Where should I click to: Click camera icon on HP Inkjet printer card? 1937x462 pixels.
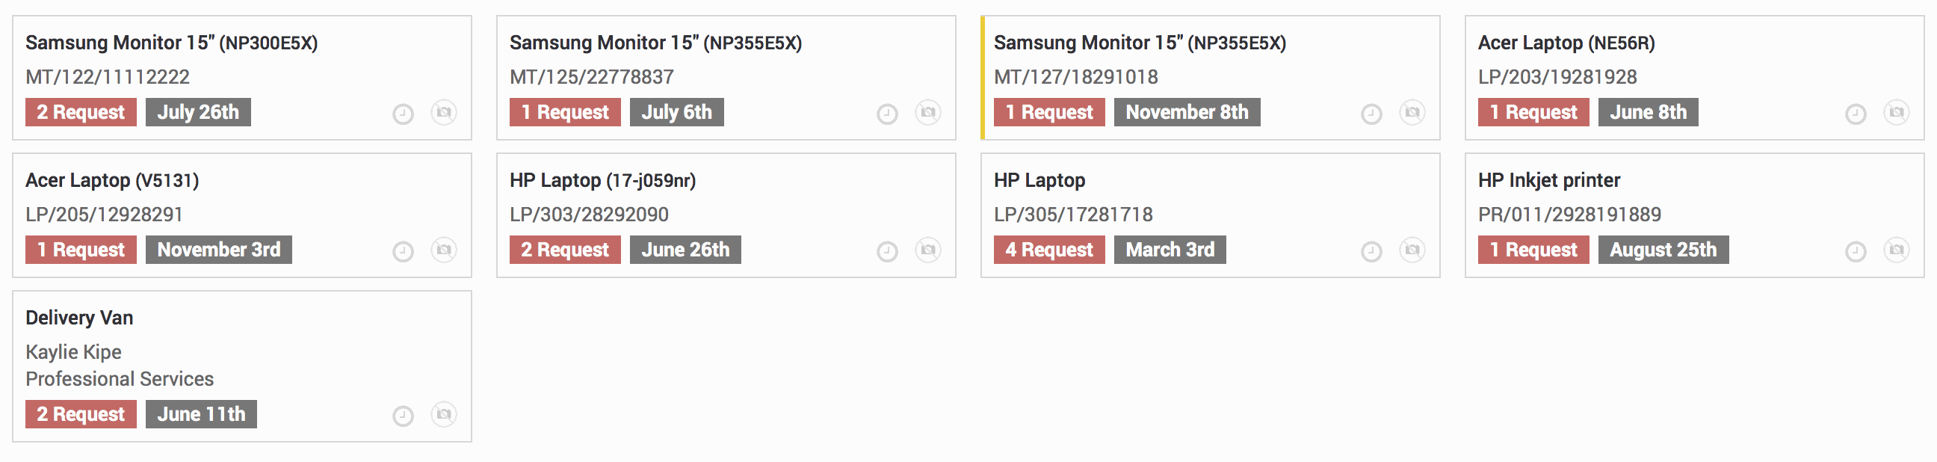[x=1897, y=250]
